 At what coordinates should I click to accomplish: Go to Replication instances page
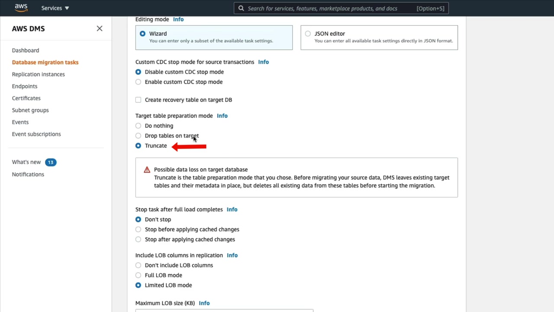coord(39,74)
